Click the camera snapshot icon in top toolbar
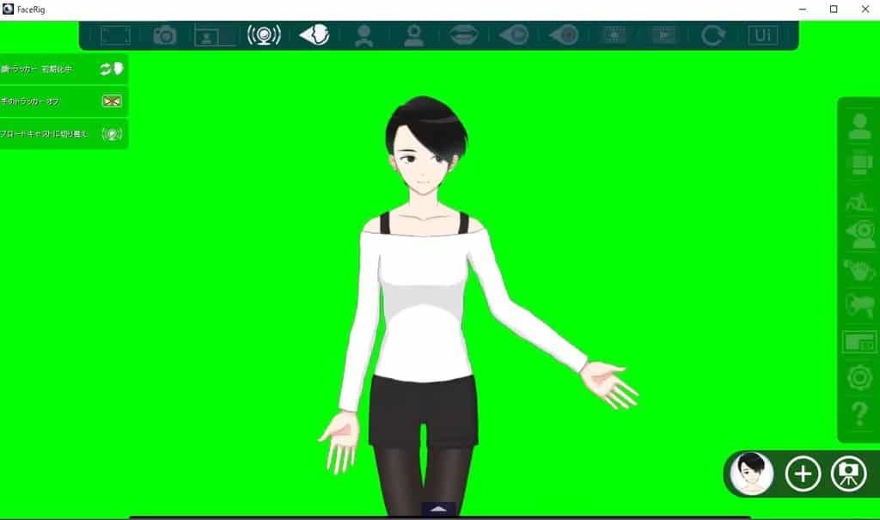 (164, 35)
